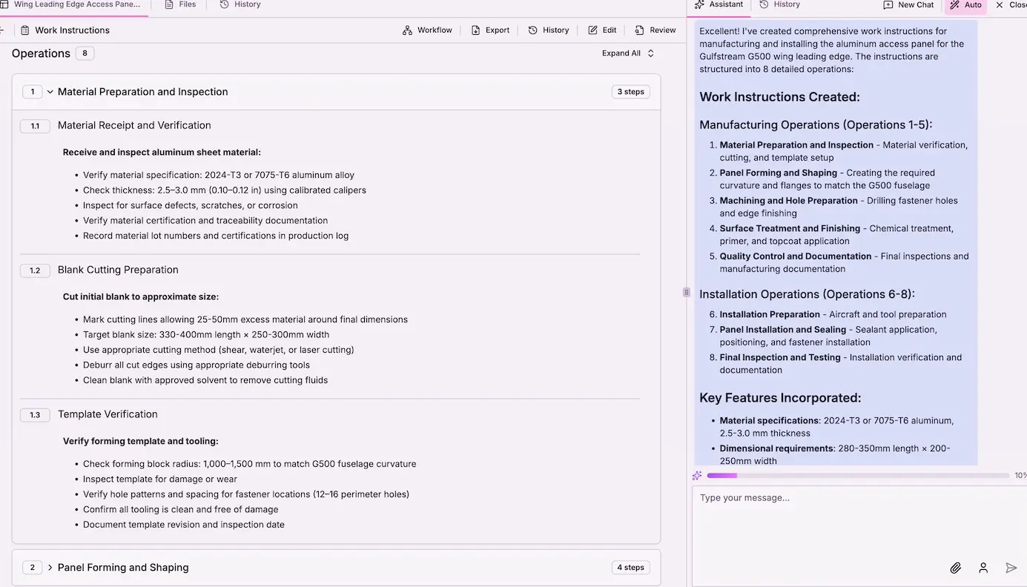Click the send message arrow icon
Viewport: 1027px width, 587px height.
[x=1011, y=568]
